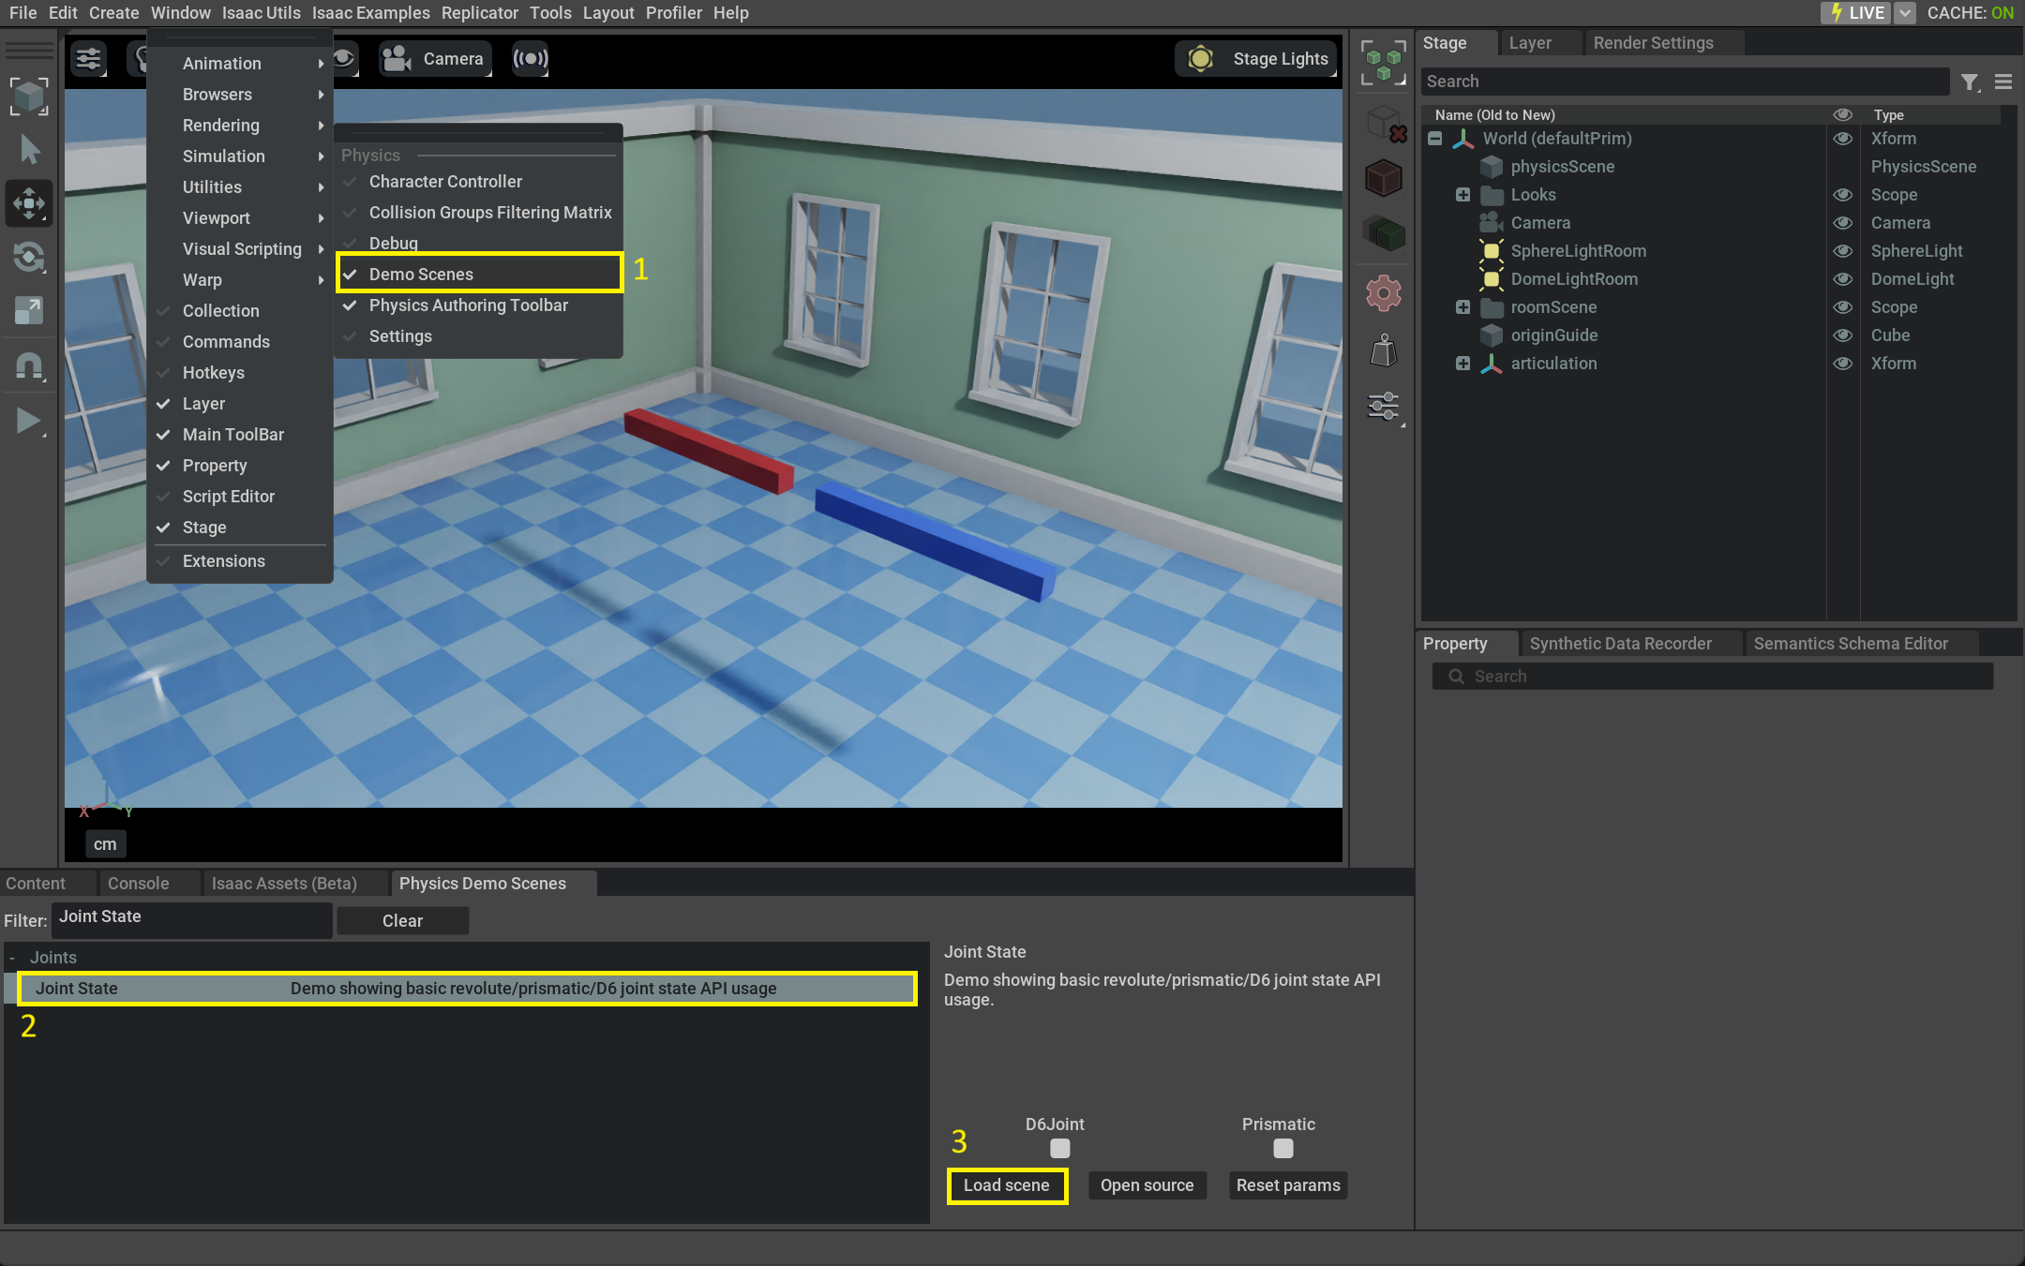Select Demo Scenes in Physics submenu
Image resolution: width=2025 pixels, height=1266 pixels.
click(x=479, y=275)
